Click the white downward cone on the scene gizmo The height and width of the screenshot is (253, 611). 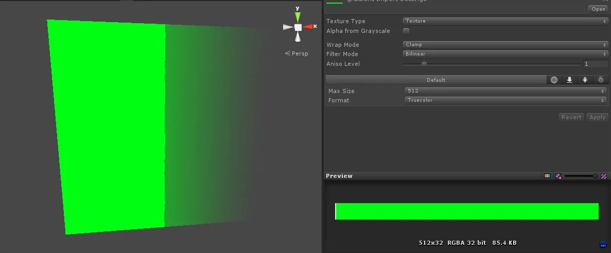coord(298,37)
